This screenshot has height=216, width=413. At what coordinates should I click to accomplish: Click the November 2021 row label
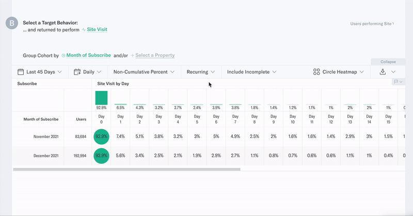click(x=46, y=136)
